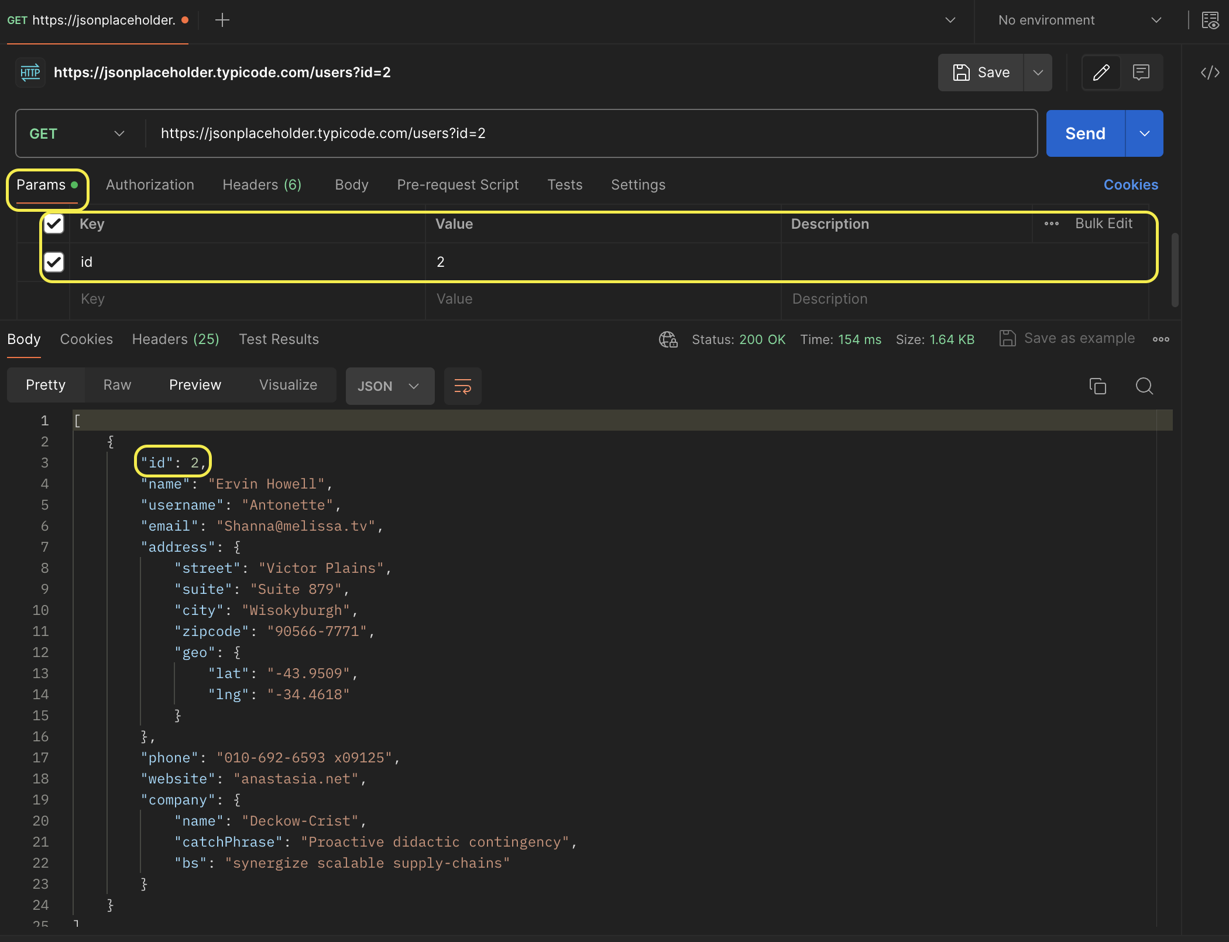Click the pencil edit icon

click(x=1101, y=73)
